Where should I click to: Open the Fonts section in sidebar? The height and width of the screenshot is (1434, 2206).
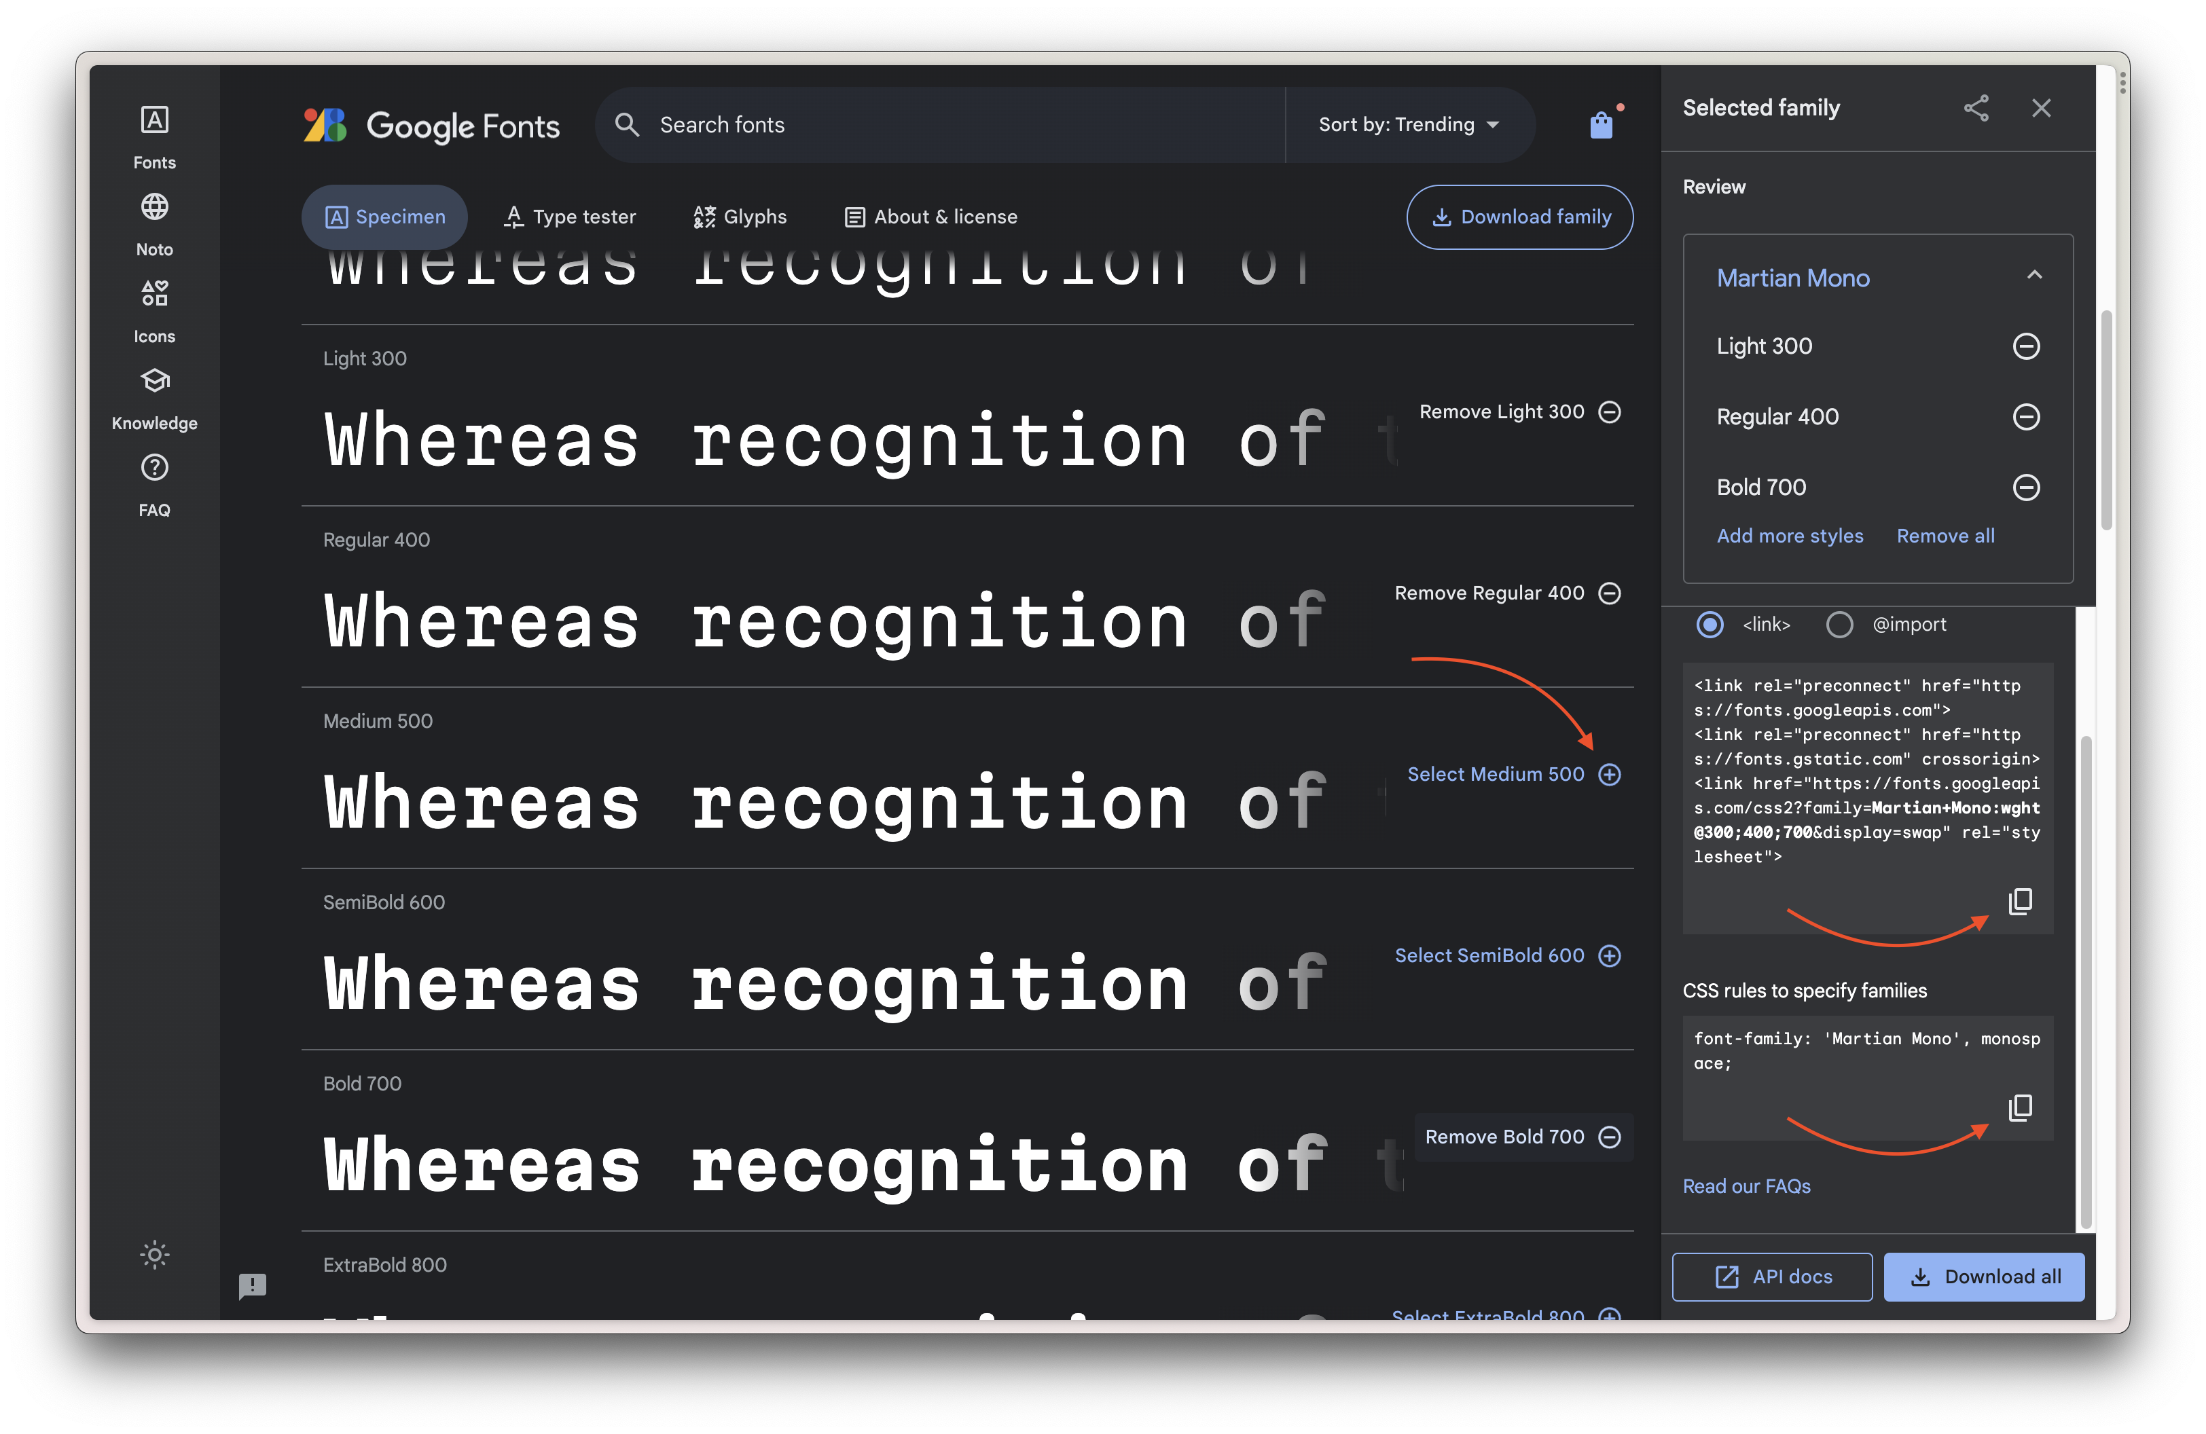pos(154,137)
